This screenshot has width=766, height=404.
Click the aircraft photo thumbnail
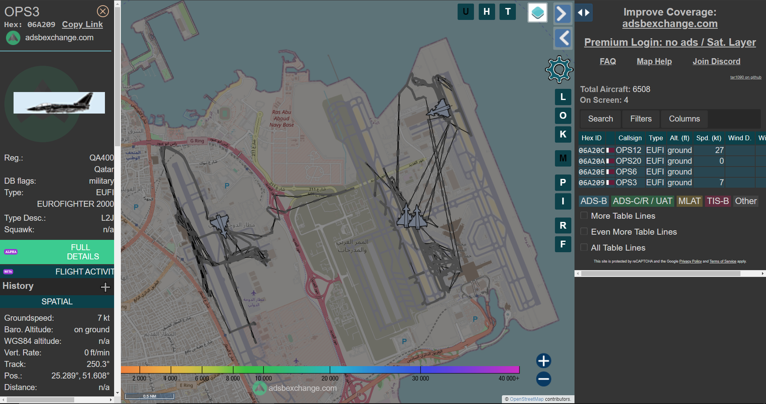59,103
